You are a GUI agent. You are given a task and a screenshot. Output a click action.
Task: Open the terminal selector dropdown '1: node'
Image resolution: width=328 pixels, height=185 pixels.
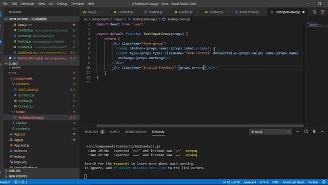(270, 132)
